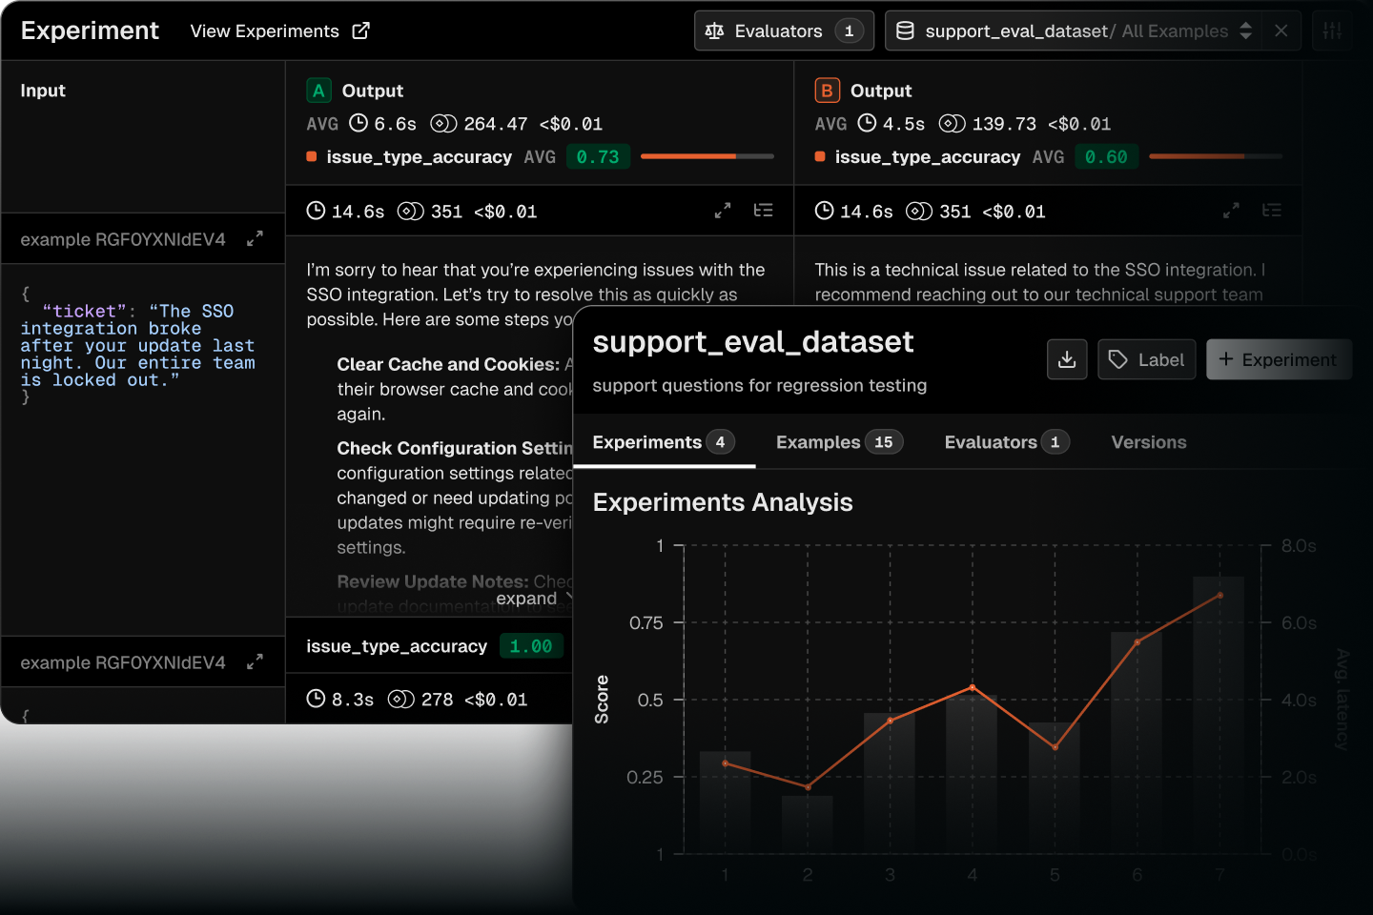Switch to the Versions tab
1373x915 pixels.
pyautogui.click(x=1149, y=442)
